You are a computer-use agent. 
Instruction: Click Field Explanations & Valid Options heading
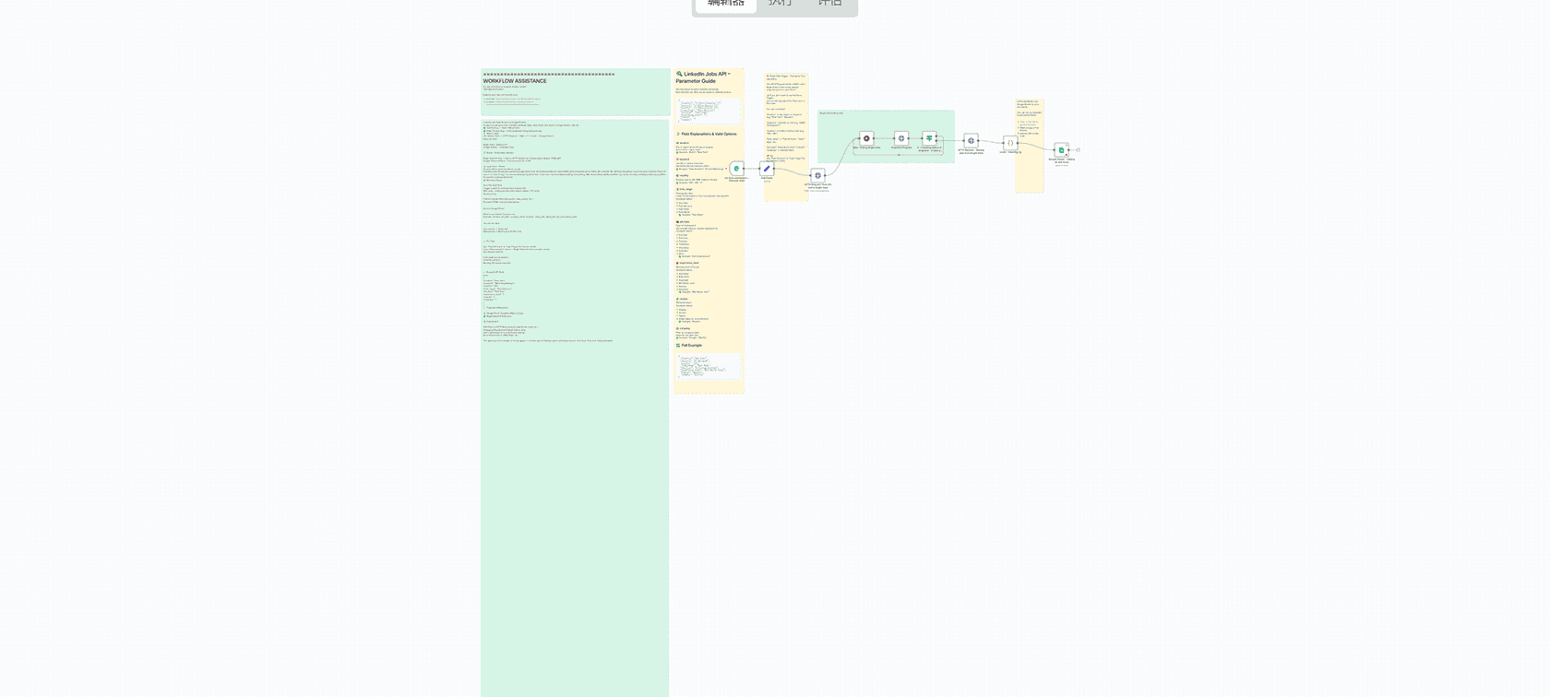[x=709, y=134]
